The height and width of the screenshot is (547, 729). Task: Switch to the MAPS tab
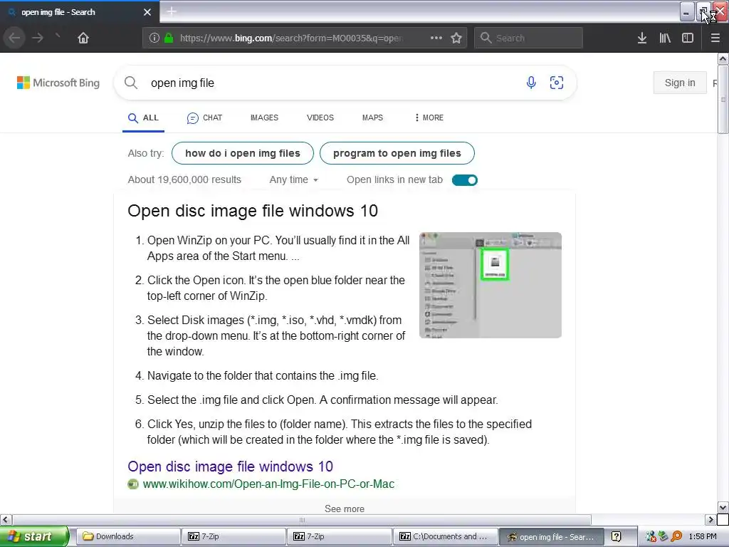[372, 118]
